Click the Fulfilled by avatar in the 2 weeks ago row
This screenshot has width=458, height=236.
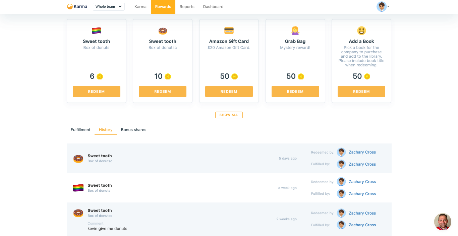coord(341,225)
